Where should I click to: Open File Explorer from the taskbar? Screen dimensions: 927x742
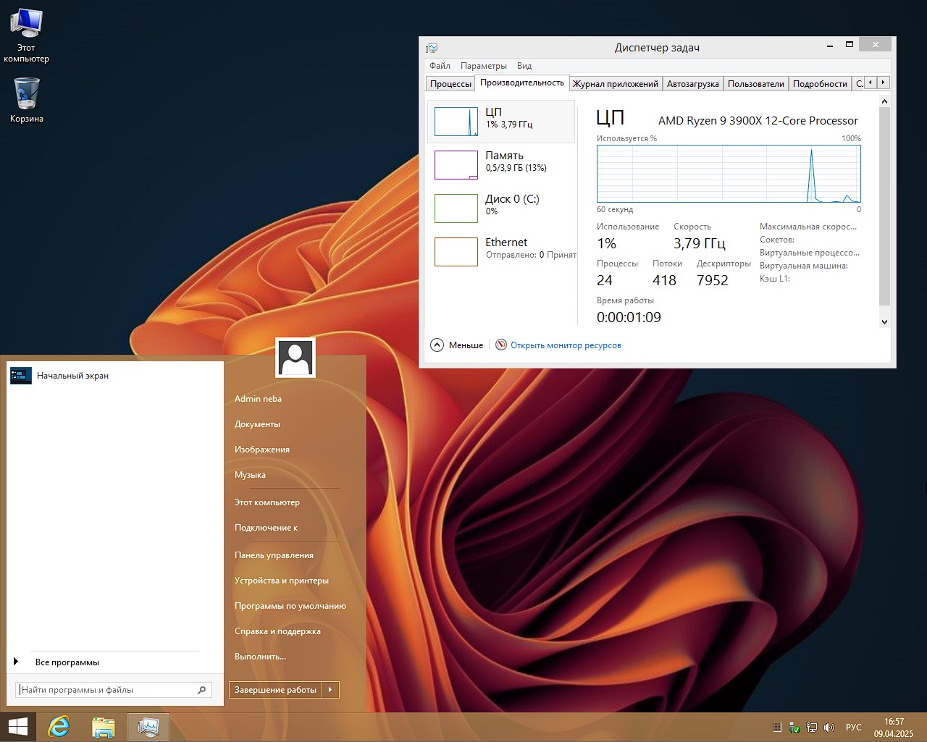pos(104,727)
